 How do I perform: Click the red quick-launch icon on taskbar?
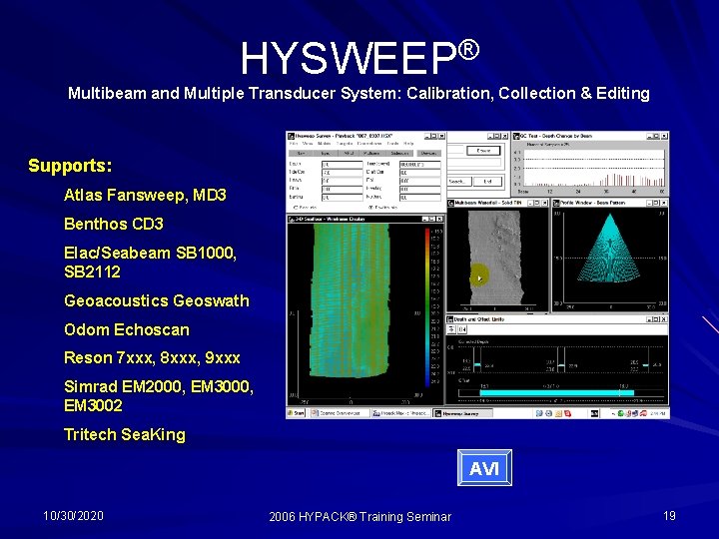click(567, 413)
